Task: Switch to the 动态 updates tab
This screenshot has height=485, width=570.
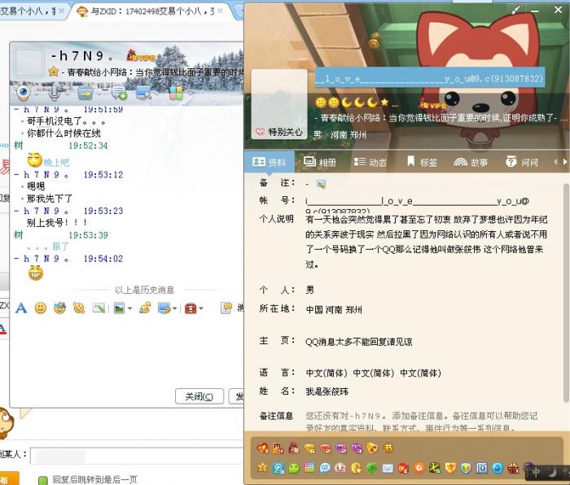Action: click(370, 162)
